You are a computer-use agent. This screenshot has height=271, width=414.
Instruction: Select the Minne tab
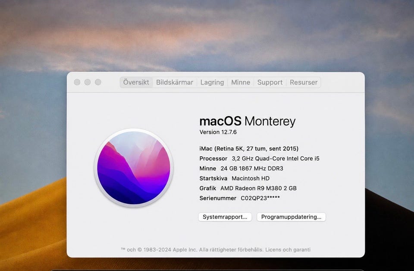click(241, 82)
